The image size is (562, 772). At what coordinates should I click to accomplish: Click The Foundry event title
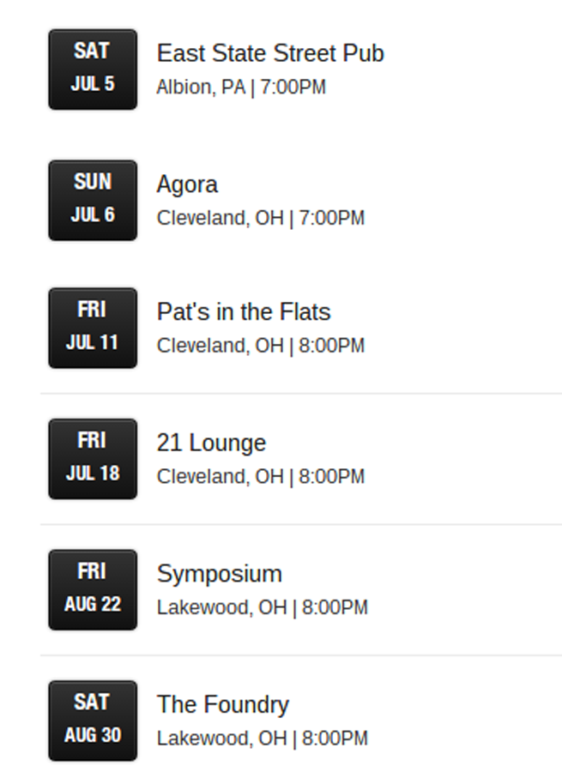(x=222, y=705)
